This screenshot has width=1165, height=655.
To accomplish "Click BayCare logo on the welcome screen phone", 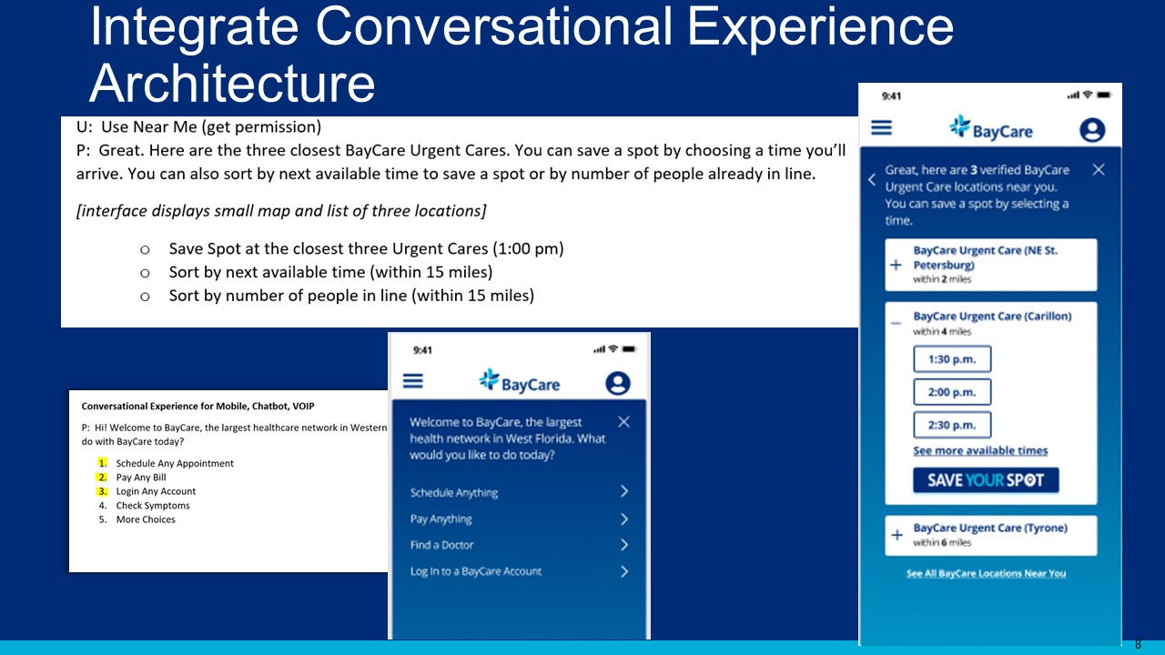I will click(x=519, y=382).
